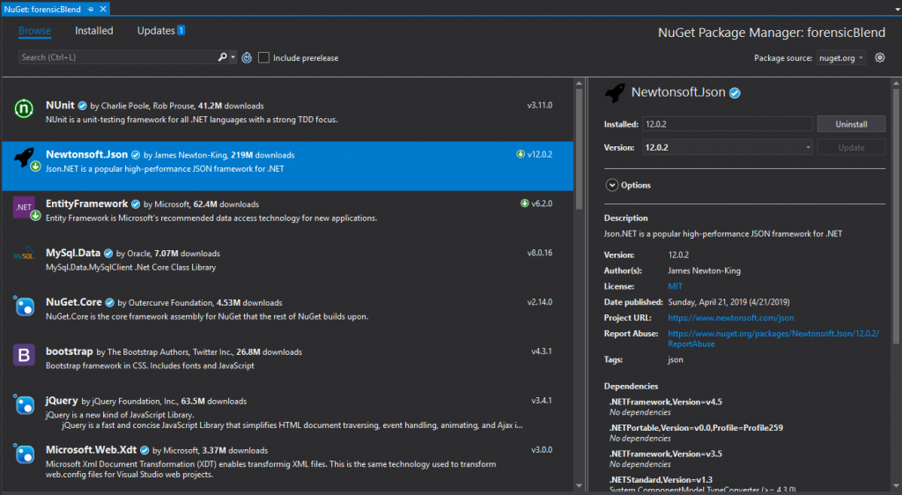
Task: Open the MIT license link
Action: (676, 286)
